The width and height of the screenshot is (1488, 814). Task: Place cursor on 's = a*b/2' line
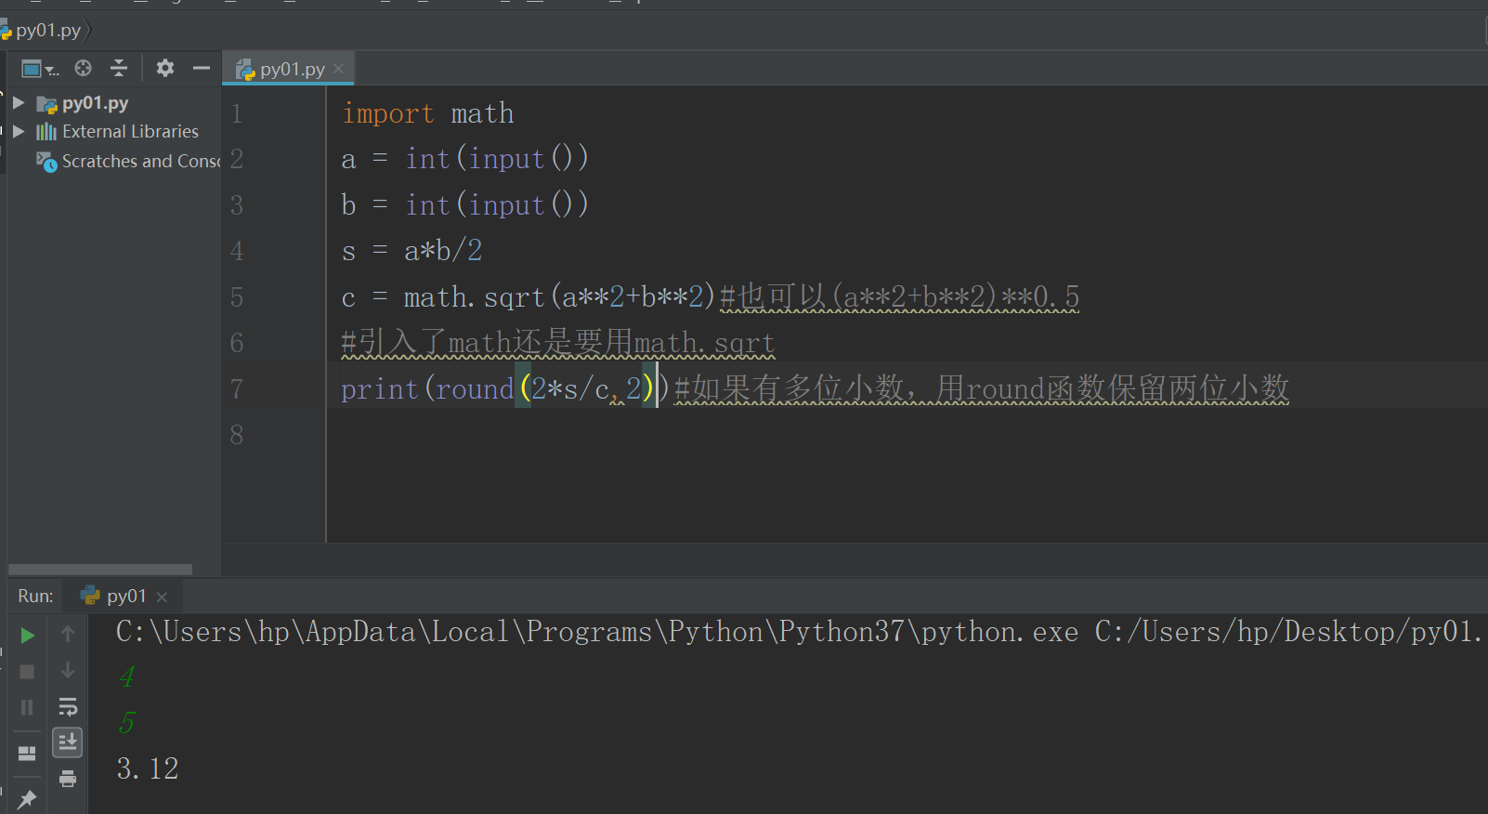[411, 251]
